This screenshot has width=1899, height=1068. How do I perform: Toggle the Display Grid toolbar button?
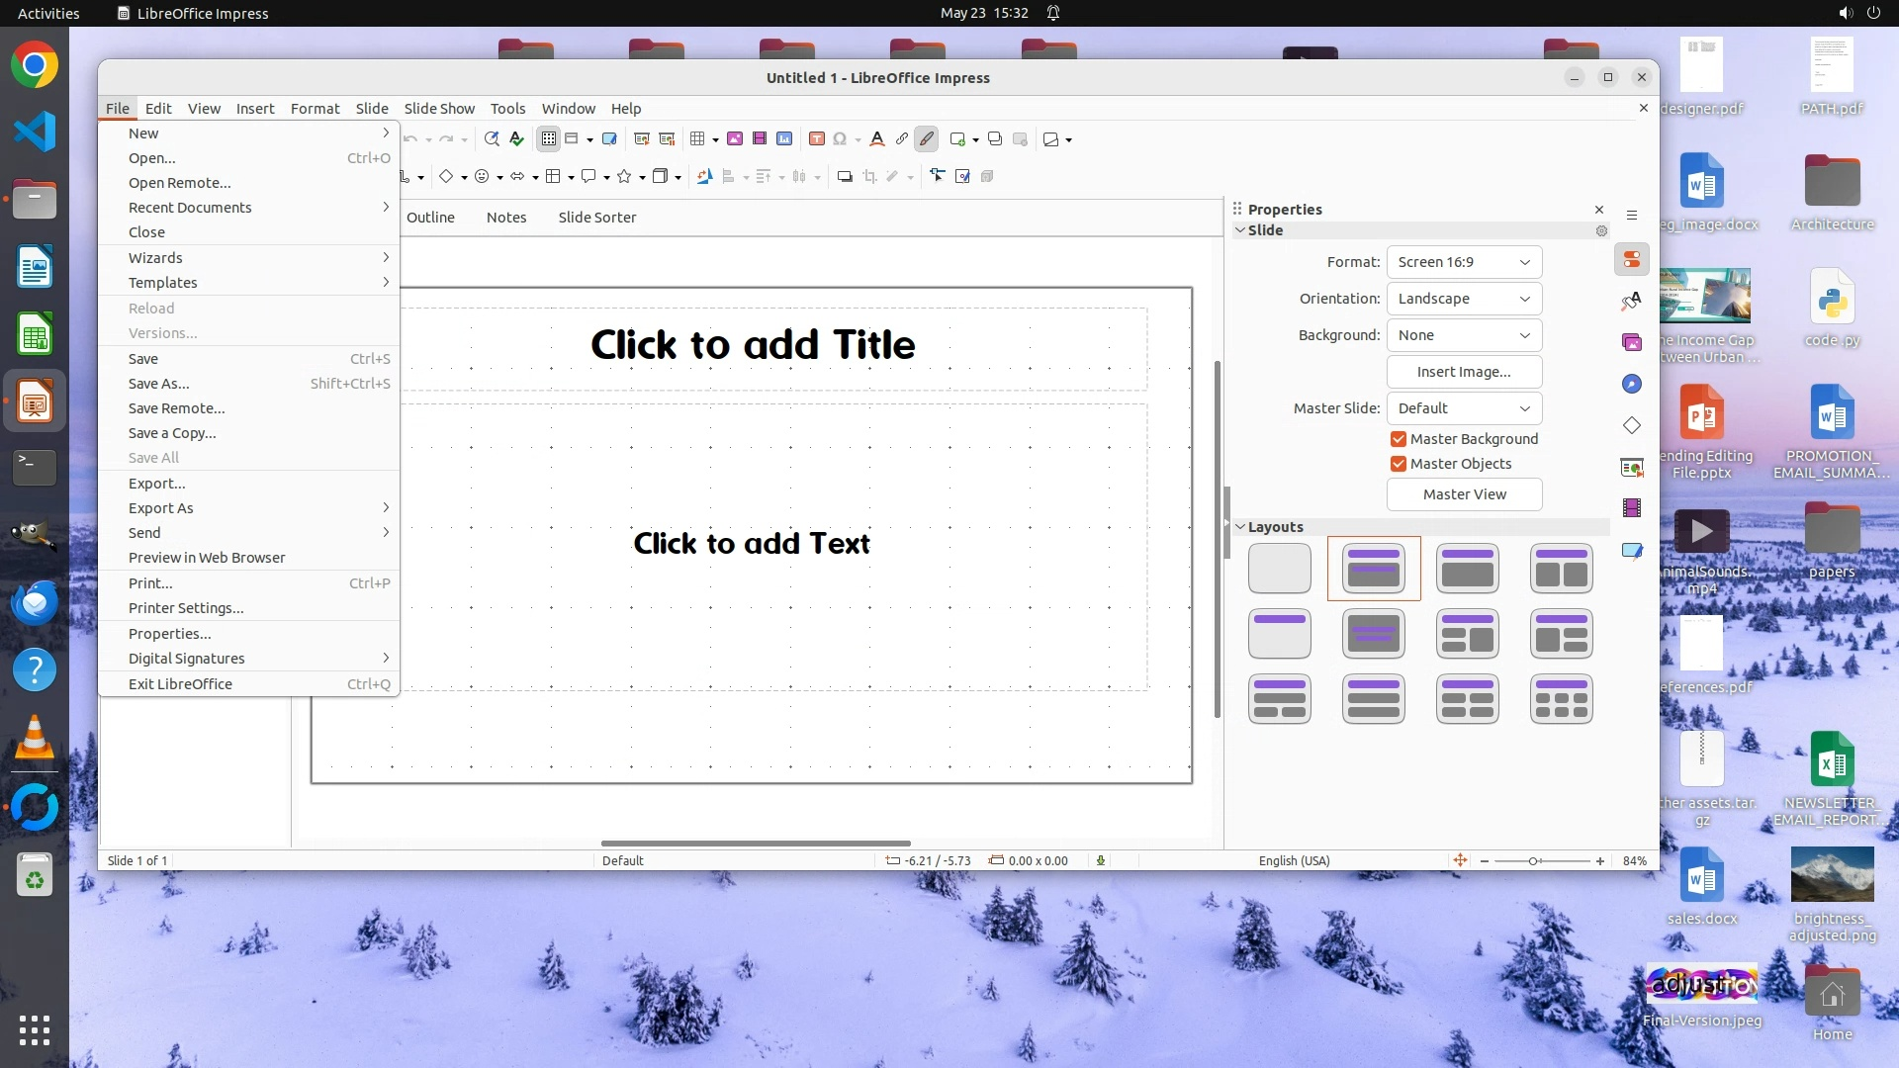pyautogui.click(x=549, y=139)
